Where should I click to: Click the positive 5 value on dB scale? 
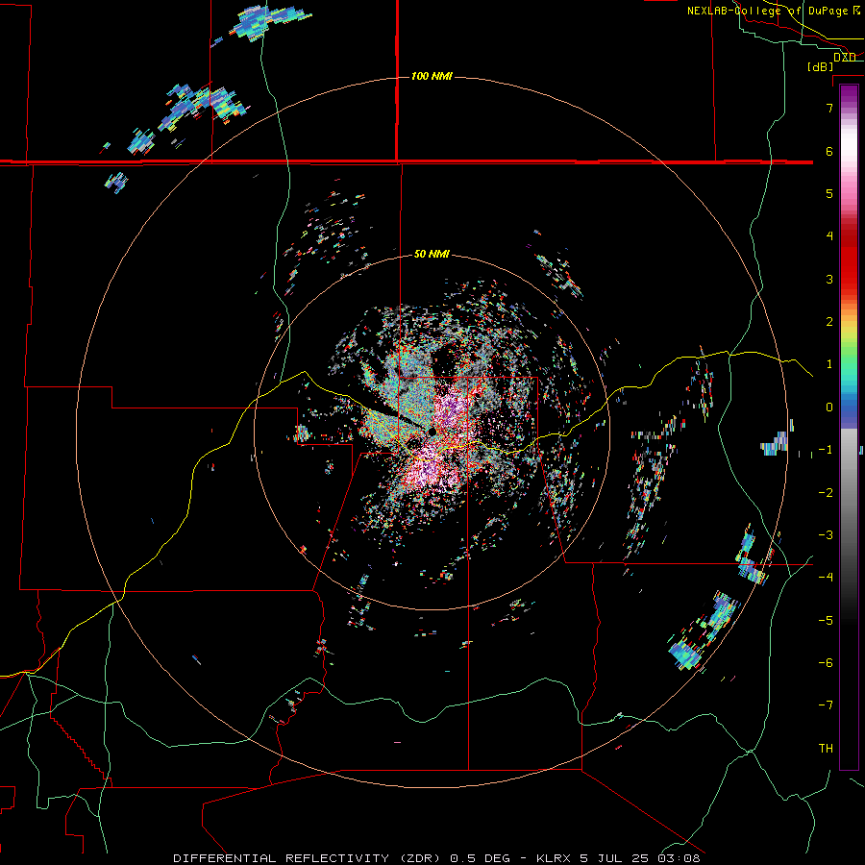pos(829,193)
